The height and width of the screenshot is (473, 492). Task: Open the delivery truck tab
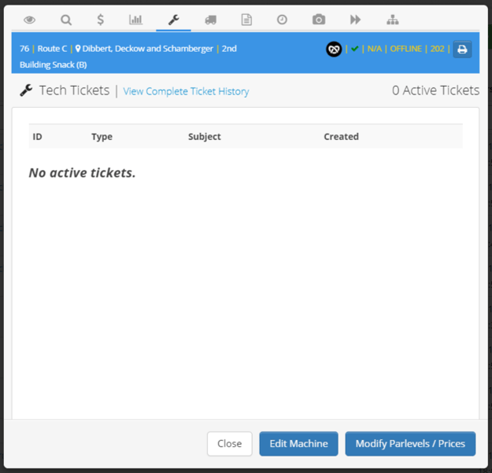pyautogui.click(x=210, y=20)
